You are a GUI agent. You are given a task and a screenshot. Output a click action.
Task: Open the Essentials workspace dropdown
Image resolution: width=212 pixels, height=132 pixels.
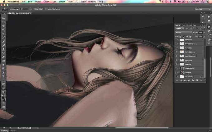click(203, 9)
